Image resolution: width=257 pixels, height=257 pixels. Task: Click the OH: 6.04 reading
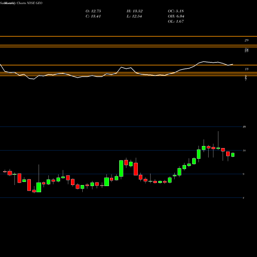(x=176, y=16)
